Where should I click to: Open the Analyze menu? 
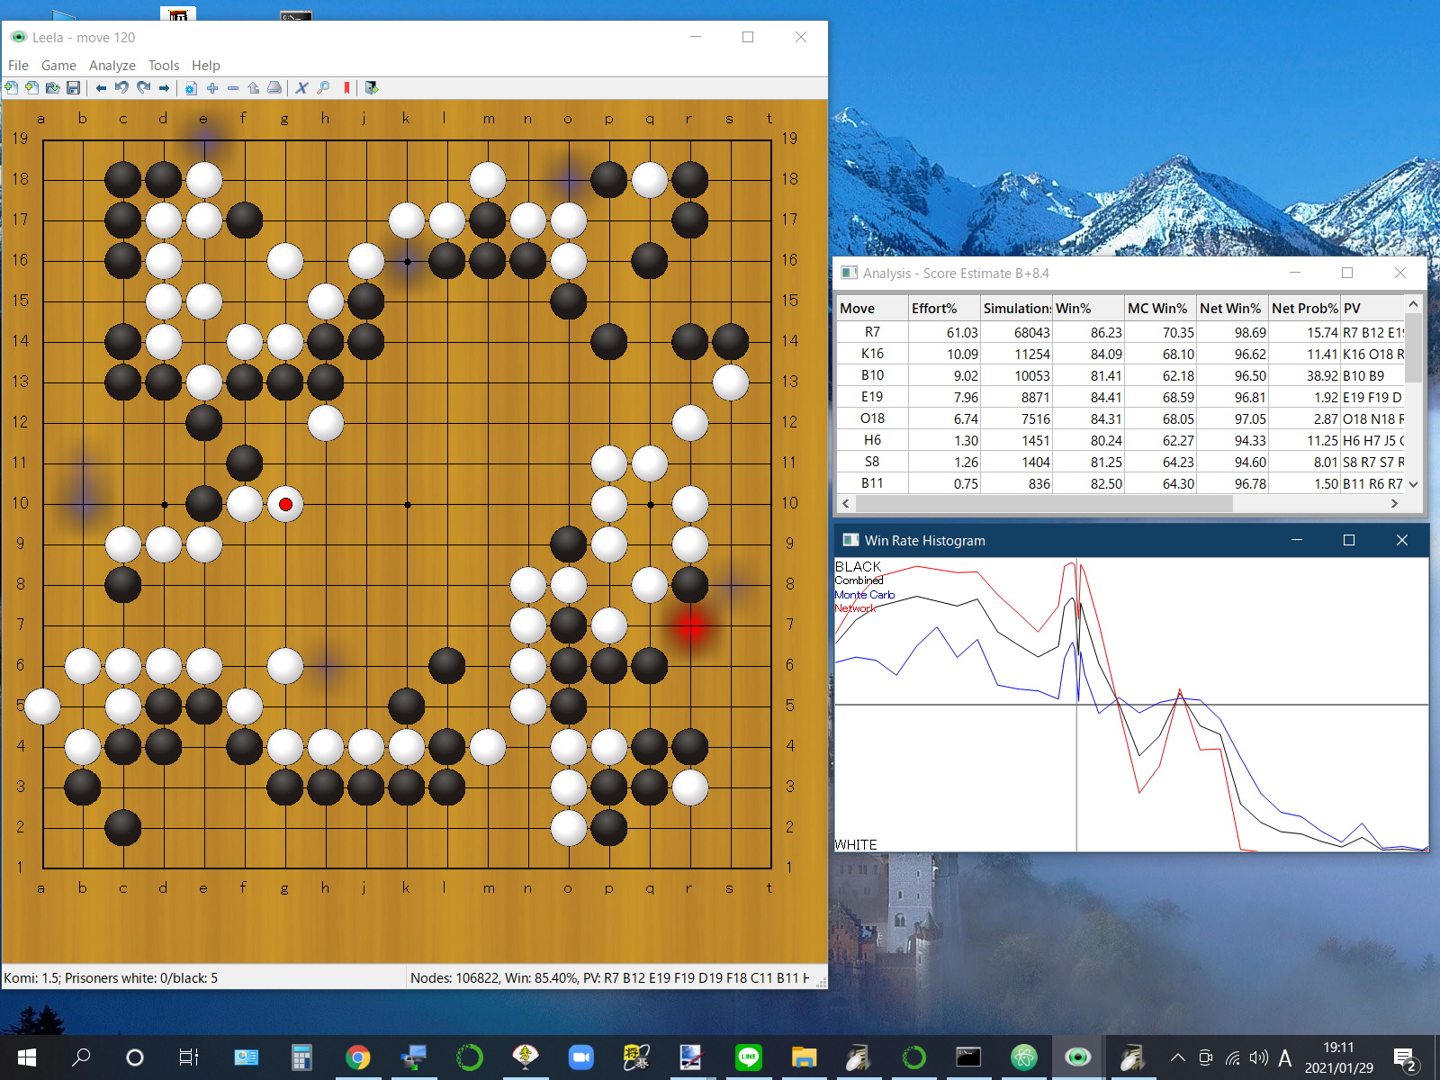click(112, 66)
